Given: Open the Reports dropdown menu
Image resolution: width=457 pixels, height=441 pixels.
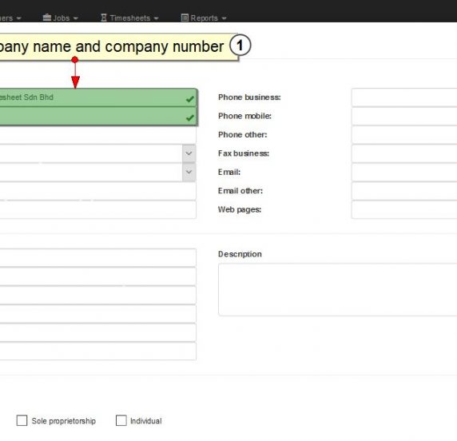Looking at the screenshot, I should point(204,18).
